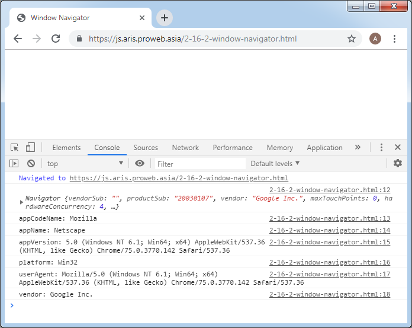Viewport: 412px width, 328px height.
Task: Switch to the Sources tab
Action: click(146, 148)
